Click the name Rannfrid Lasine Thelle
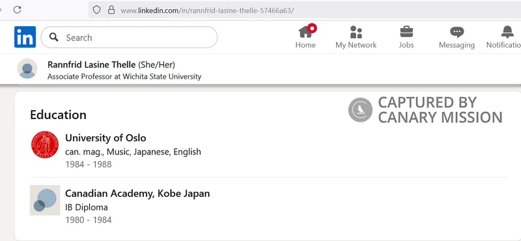The image size is (521, 241). click(91, 64)
